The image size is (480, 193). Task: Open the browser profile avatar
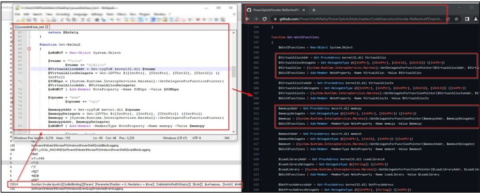coord(476,19)
